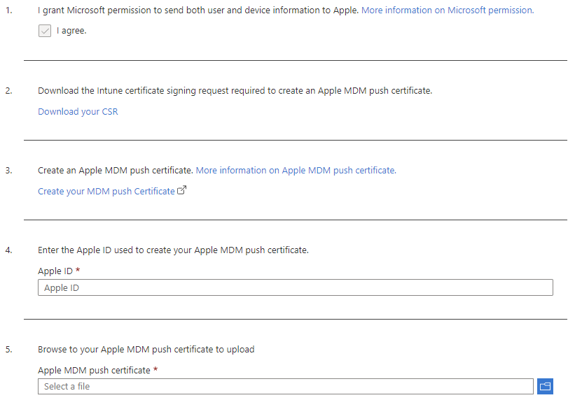Click the step 1 grant permission text
This screenshot has width=568, height=407.
click(198, 10)
